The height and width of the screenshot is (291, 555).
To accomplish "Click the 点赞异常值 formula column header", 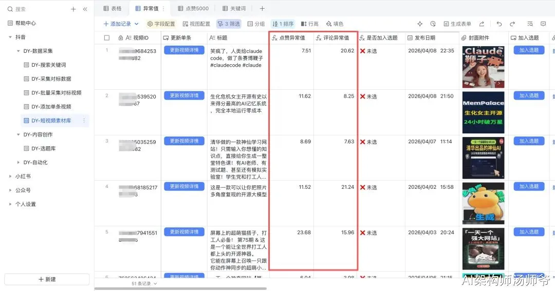I will click(x=291, y=38).
